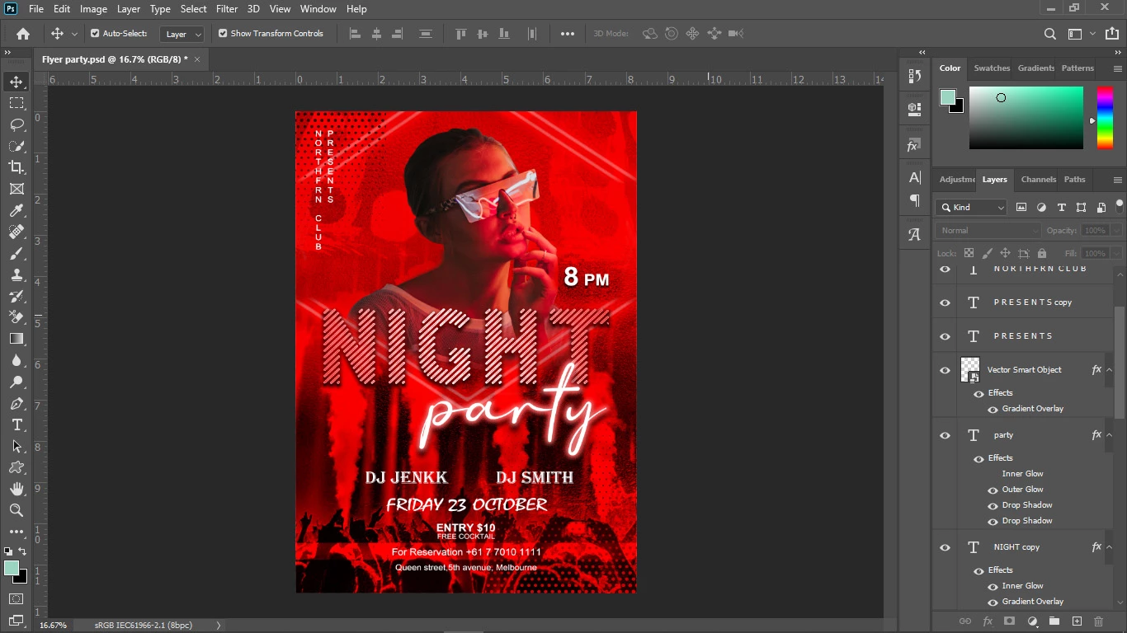Click the three-dots more options button
Viewport: 1127px width, 633px height.
tap(568, 34)
